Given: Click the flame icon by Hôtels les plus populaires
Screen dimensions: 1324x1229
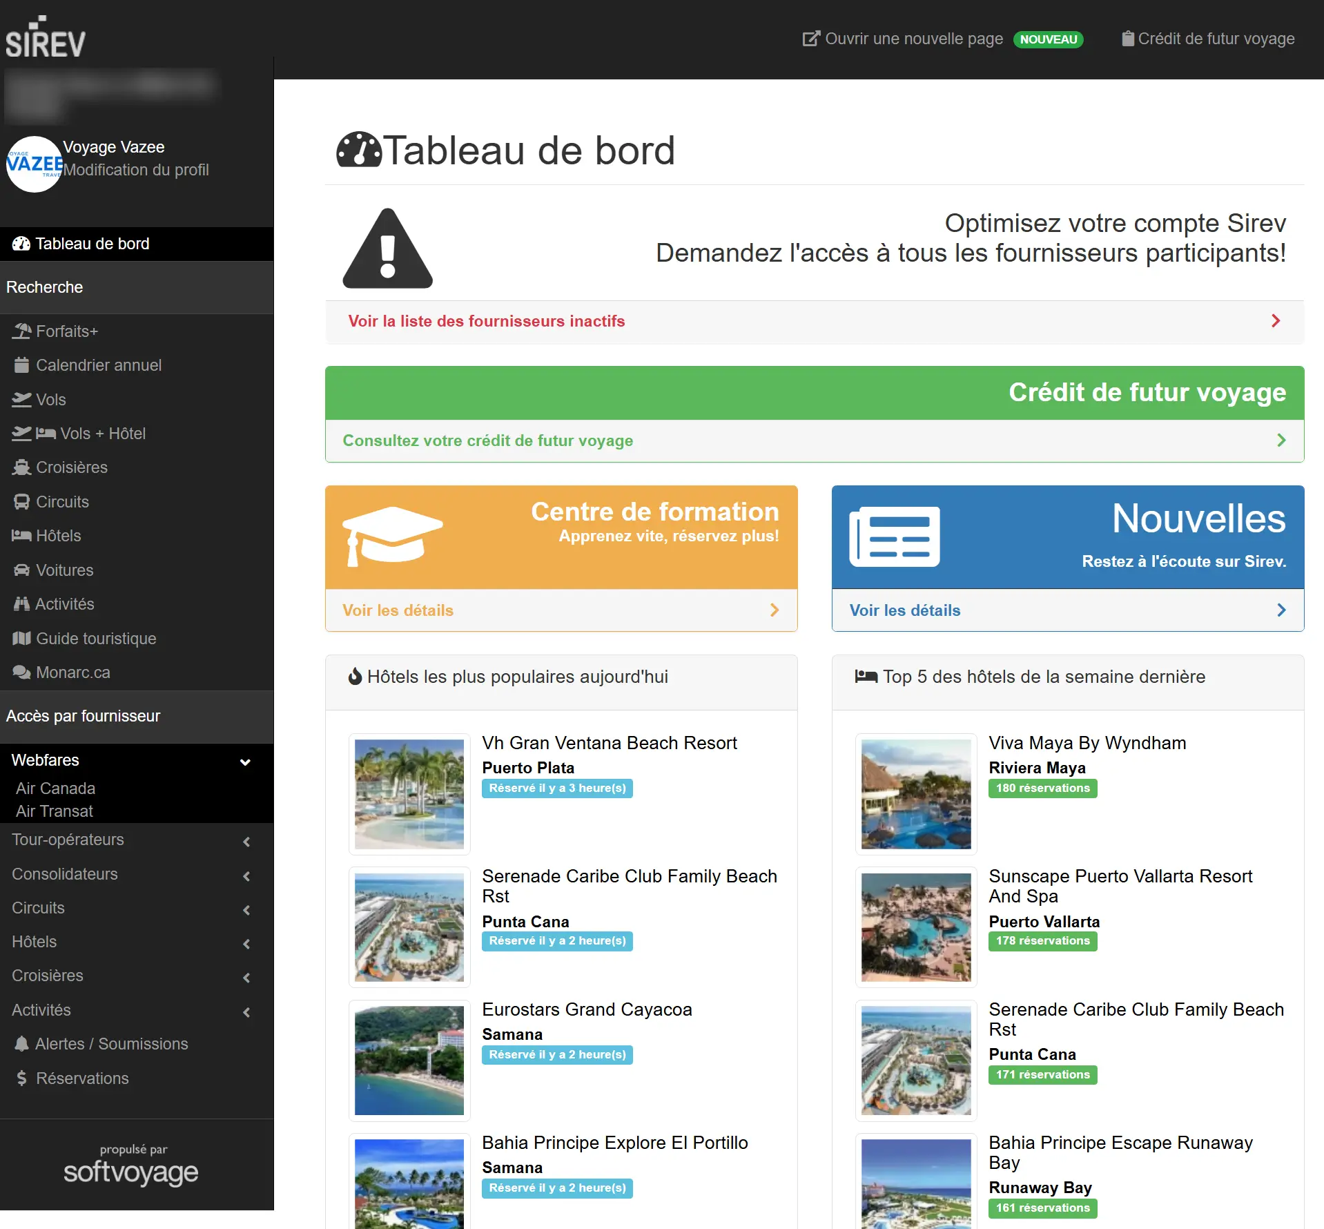Looking at the screenshot, I should point(356,677).
